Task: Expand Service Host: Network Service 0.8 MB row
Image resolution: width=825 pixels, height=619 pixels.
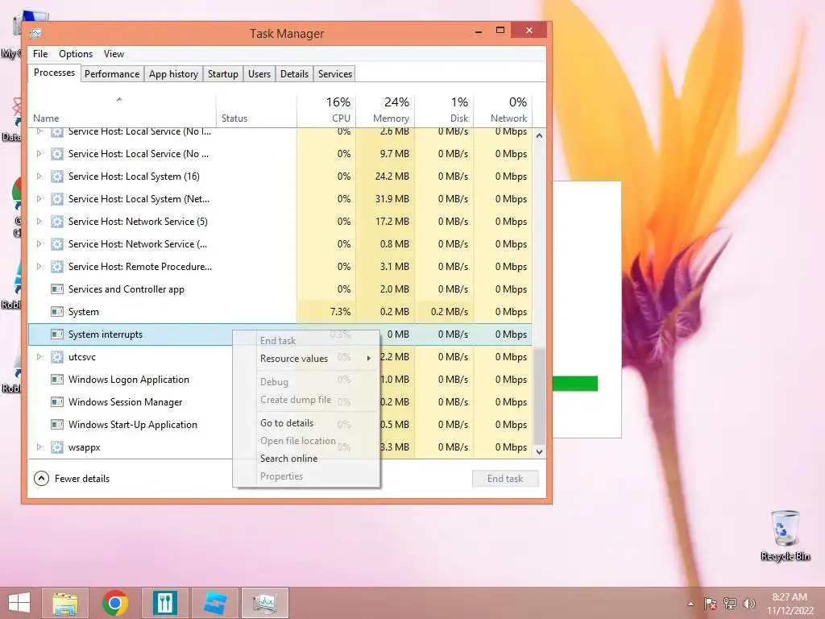Action: (39, 244)
